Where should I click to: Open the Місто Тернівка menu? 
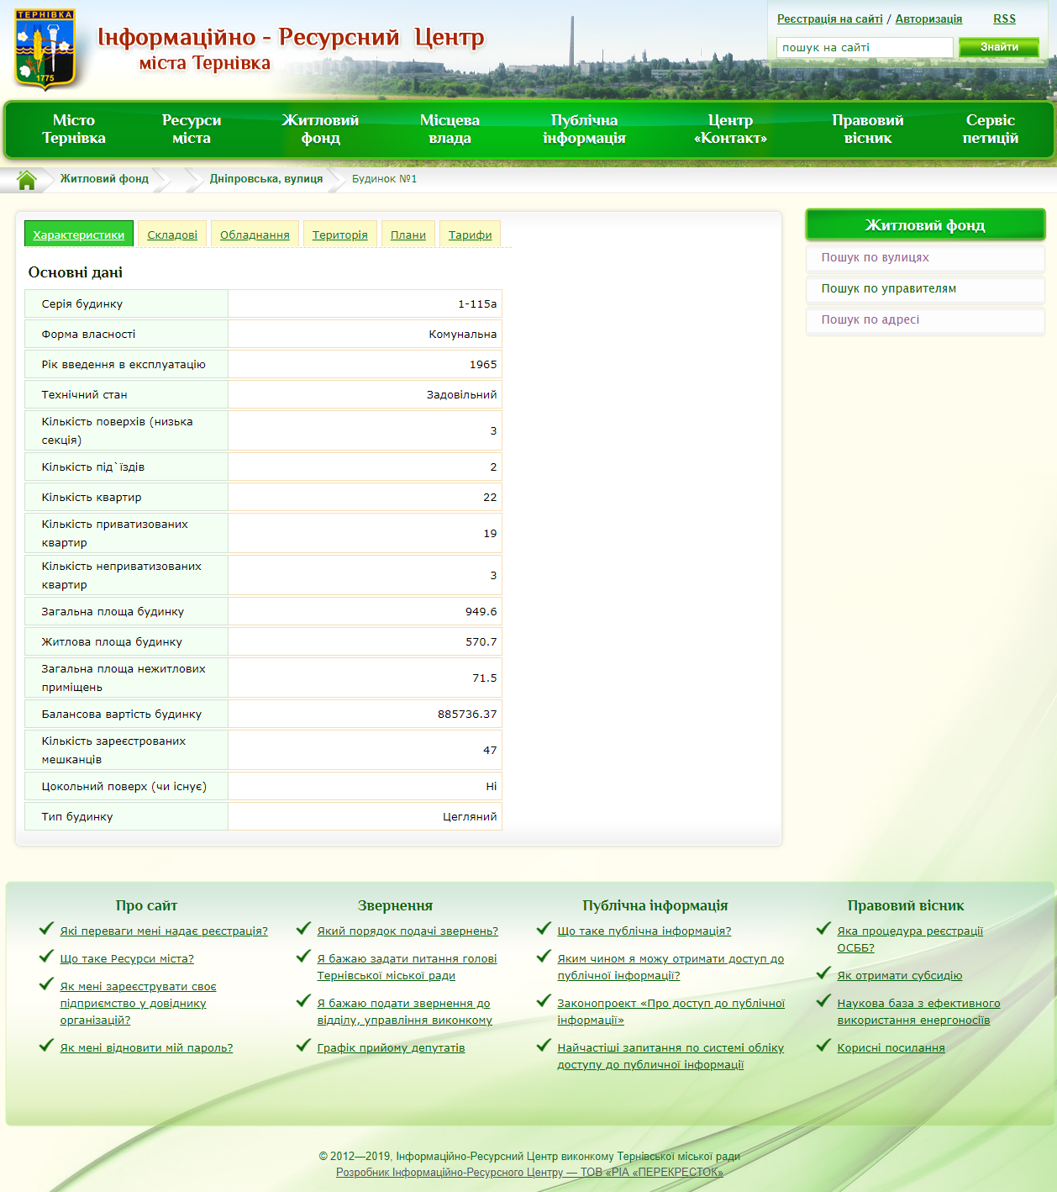tap(74, 129)
